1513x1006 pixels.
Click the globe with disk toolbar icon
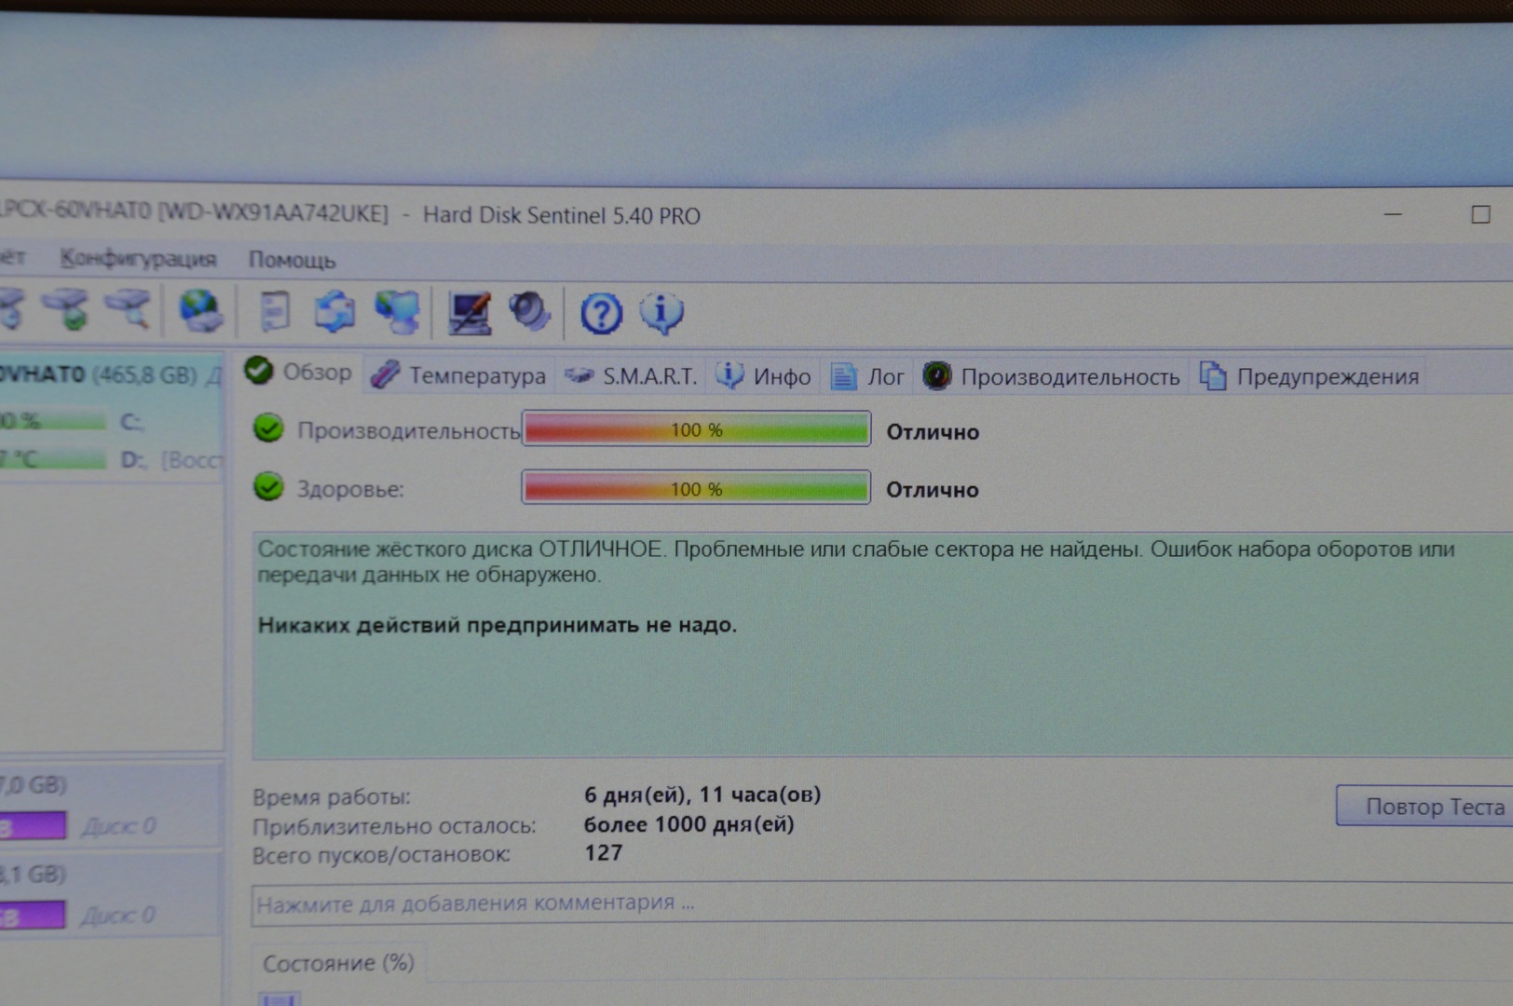(200, 311)
